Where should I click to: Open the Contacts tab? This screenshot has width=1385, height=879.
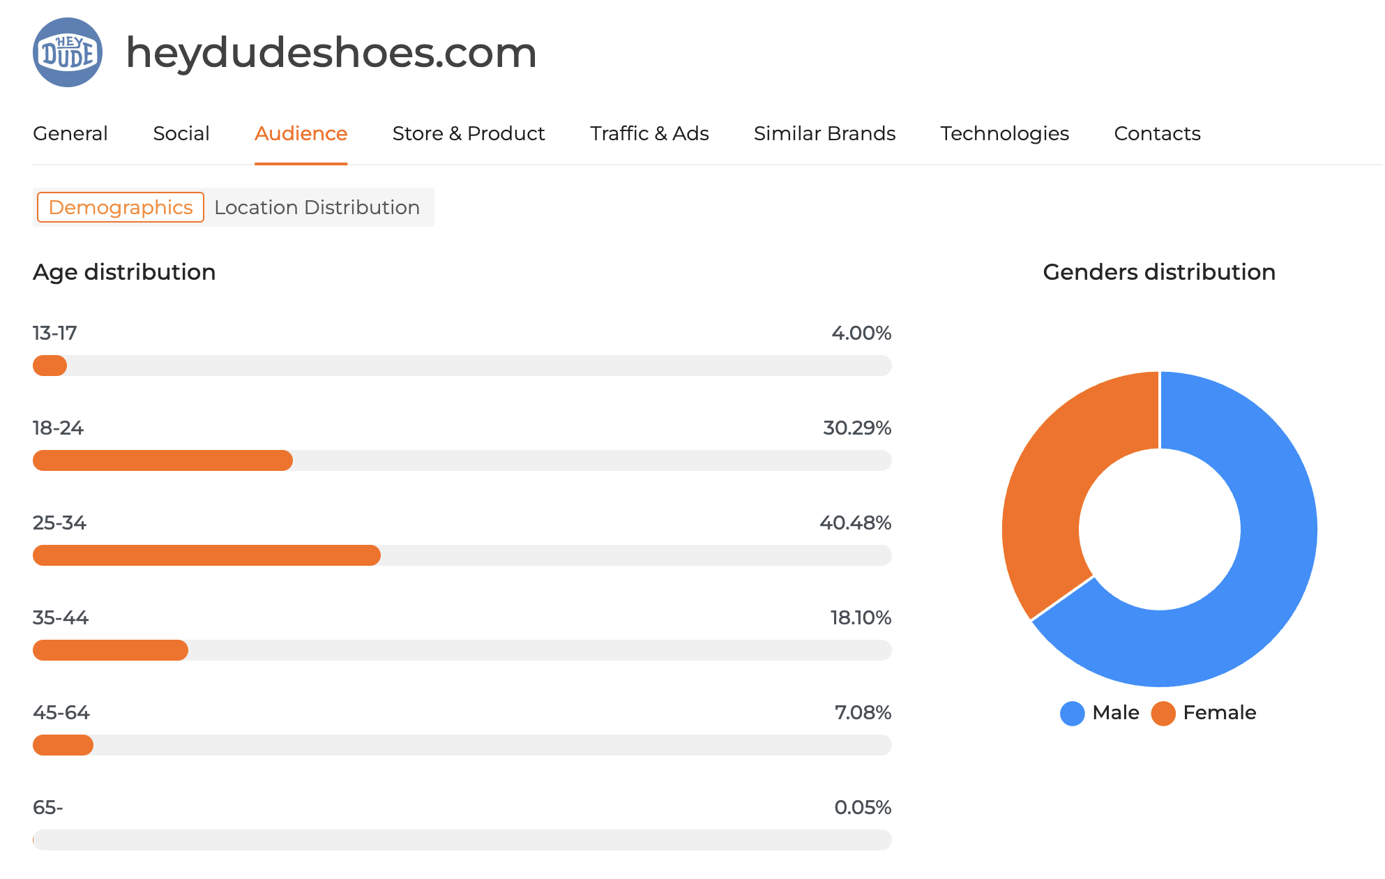(1157, 133)
